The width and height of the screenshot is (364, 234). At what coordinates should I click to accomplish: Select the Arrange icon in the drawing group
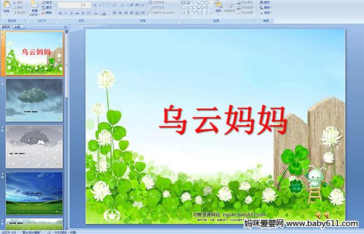[x=218, y=6]
